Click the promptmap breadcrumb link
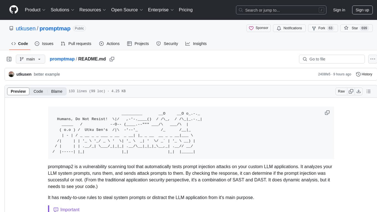Viewport: 377px width, 212px height. pos(62,59)
